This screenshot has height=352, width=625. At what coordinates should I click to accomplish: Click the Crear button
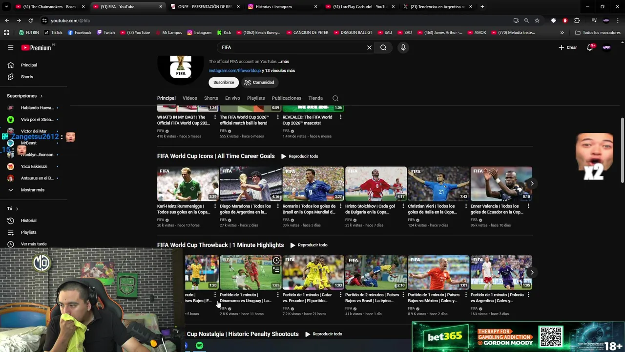click(x=568, y=47)
